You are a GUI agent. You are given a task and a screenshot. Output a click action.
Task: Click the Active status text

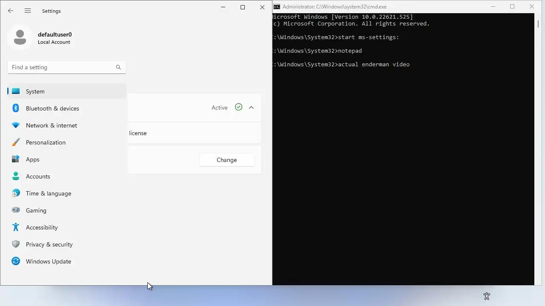point(220,108)
